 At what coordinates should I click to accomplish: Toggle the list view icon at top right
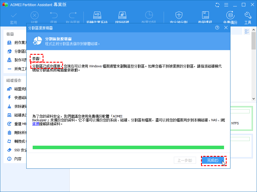247,31
